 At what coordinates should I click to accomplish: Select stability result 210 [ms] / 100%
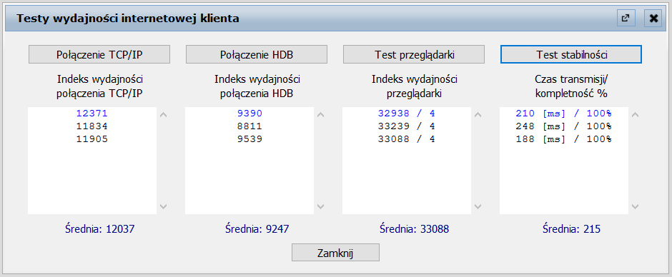click(x=564, y=114)
